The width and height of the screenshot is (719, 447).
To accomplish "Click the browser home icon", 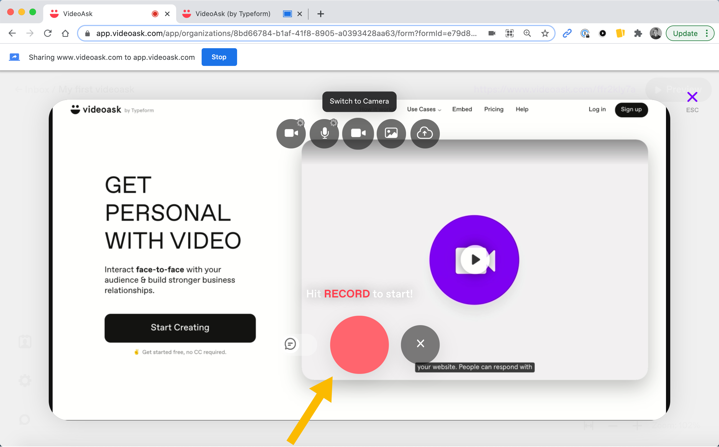I will pyautogui.click(x=65, y=33).
